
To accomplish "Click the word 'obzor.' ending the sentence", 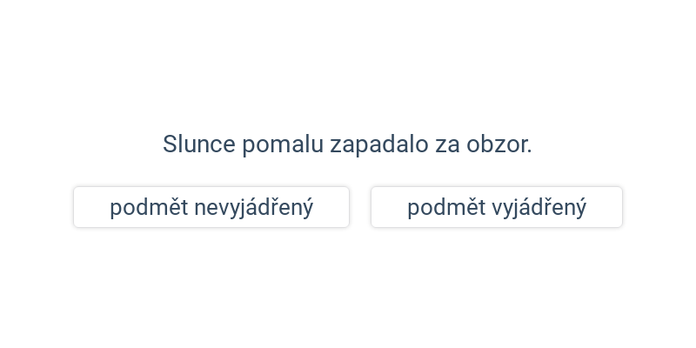I will (499, 144).
